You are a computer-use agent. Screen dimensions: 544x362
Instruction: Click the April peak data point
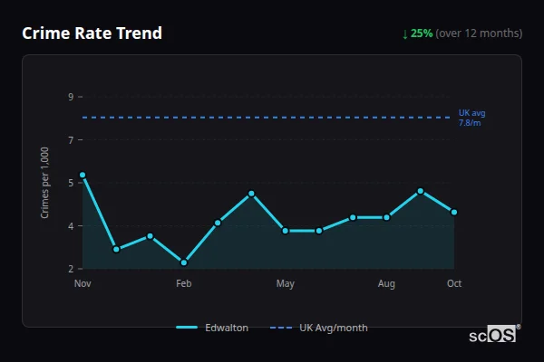click(x=251, y=194)
